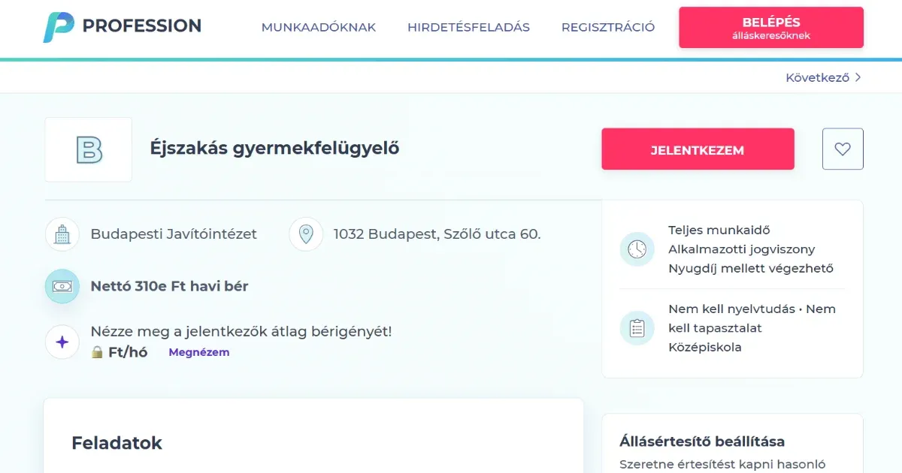This screenshot has width=902, height=473.
Task: Select REGISZTRÁCIÓ in the navigation
Action: 607,27
